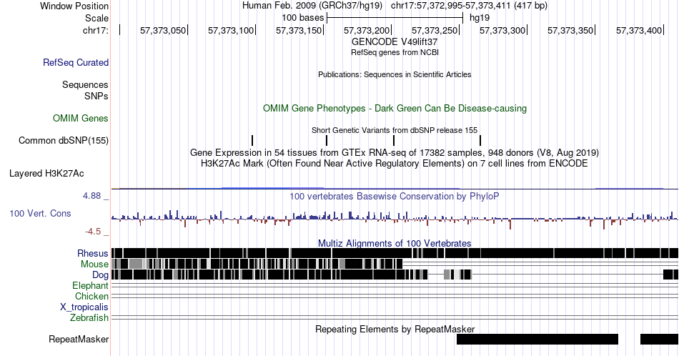This screenshot has height=356, width=679.
Task: Click the Layered H3K27Ac track label
Action: [x=46, y=173]
